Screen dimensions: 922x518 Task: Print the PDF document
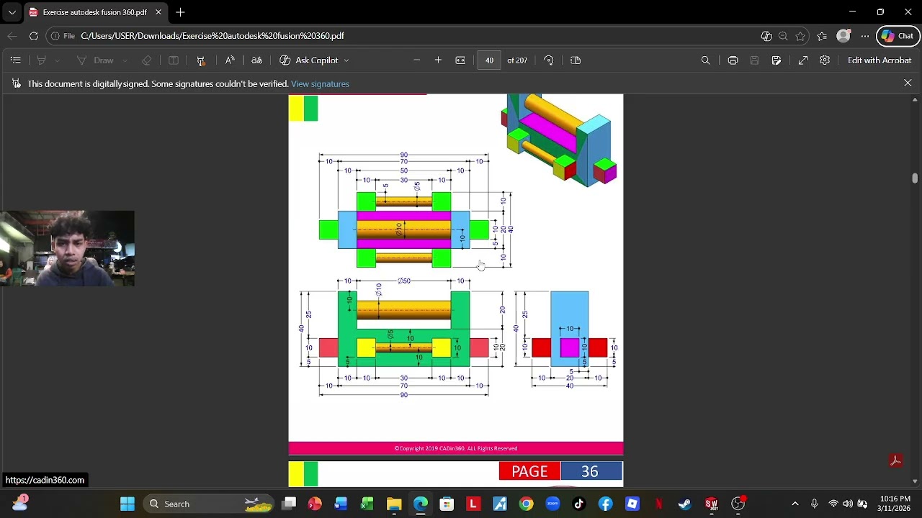click(733, 60)
